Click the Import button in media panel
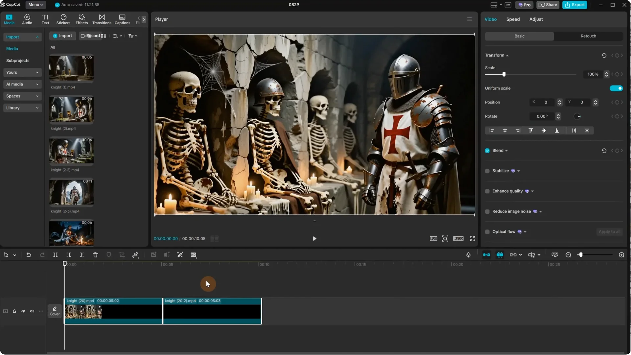 coord(62,35)
